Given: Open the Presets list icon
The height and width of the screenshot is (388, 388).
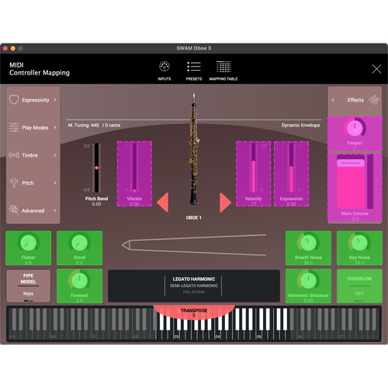Looking at the screenshot, I should [194, 67].
